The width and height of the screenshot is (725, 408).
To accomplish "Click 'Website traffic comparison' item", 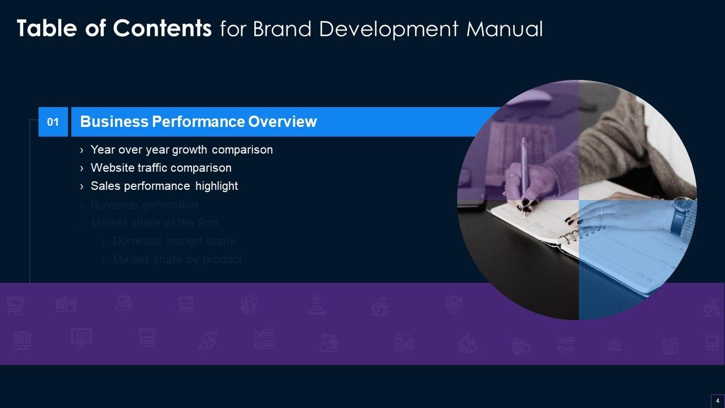I will [x=161, y=168].
